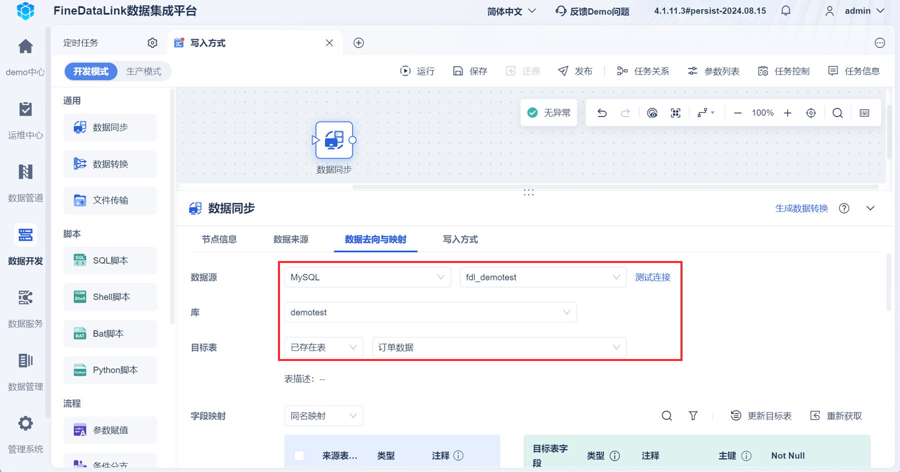Locate and center the canvas view
900x472 pixels.
click(811, 113)
